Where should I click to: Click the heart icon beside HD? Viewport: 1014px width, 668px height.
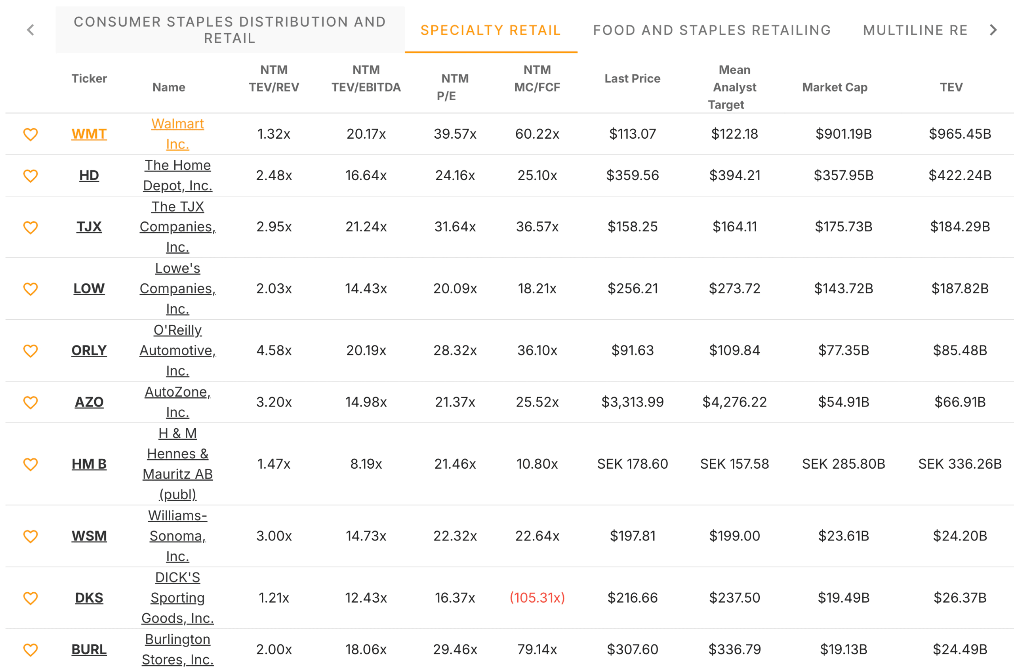click(30, 176)
